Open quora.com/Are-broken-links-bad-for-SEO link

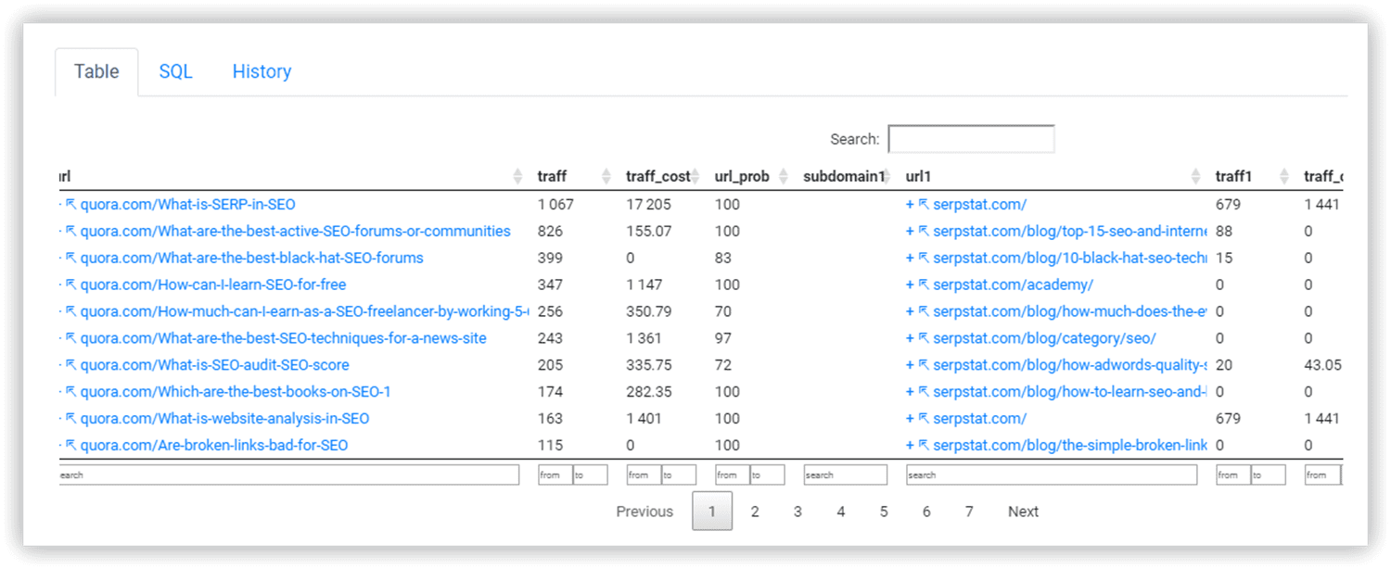[214, 447]
